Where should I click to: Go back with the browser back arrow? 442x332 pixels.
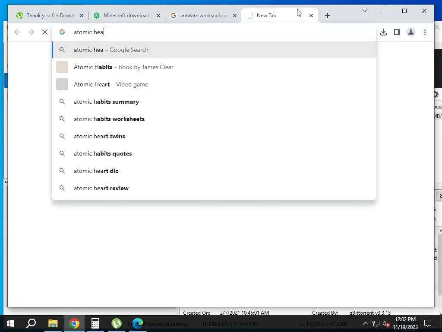coord(17,32)
